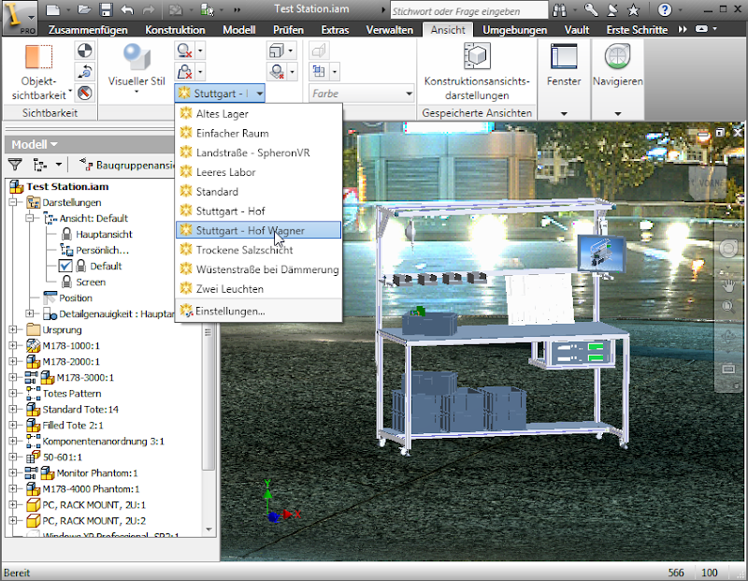Select Test Station.iam root node
Image resolution: width=748 pixels, height=581 pixels.
pyautogui.click(x=67, y=187)
